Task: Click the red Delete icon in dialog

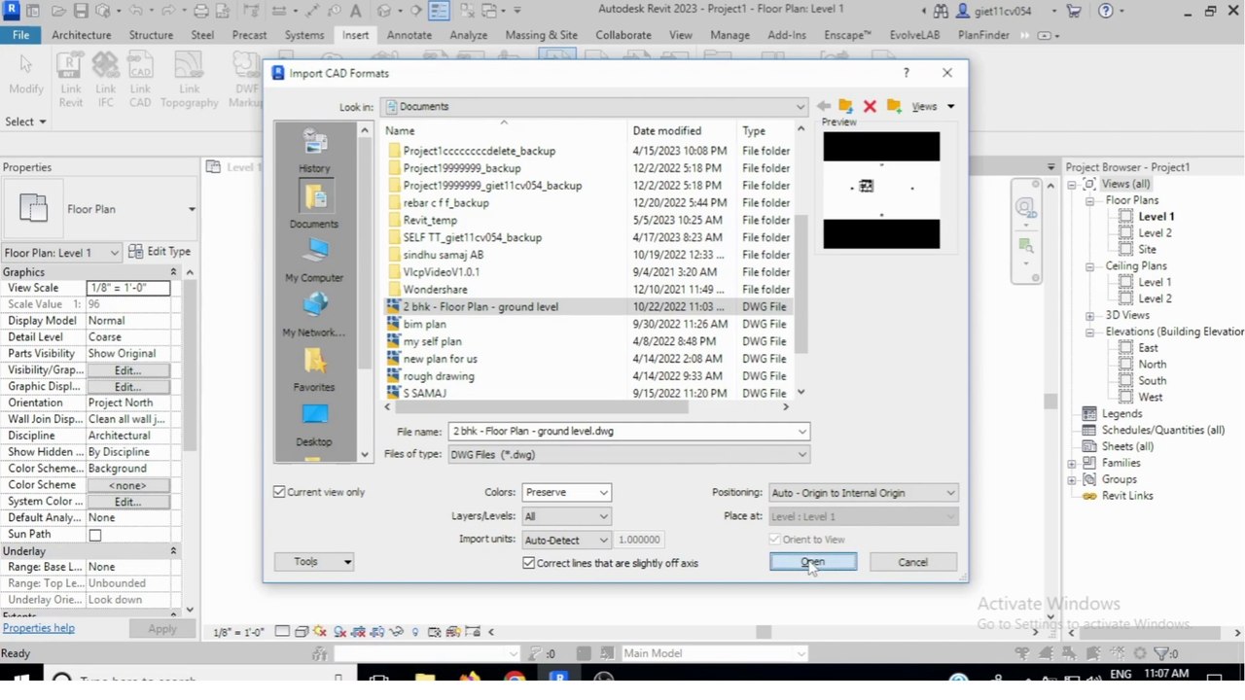Action: 870,106
